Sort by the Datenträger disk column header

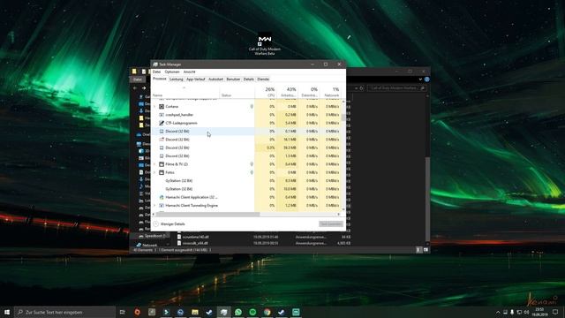coord(309,92)
